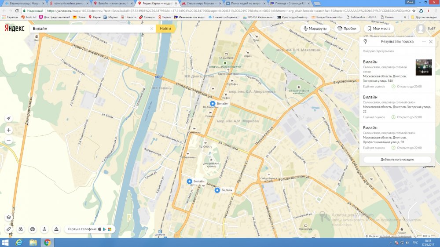
Task: Open Мои места bookmarks
Action: tap(378, 29)
